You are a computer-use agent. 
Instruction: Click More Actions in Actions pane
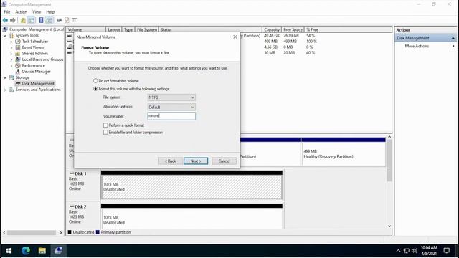417,46
